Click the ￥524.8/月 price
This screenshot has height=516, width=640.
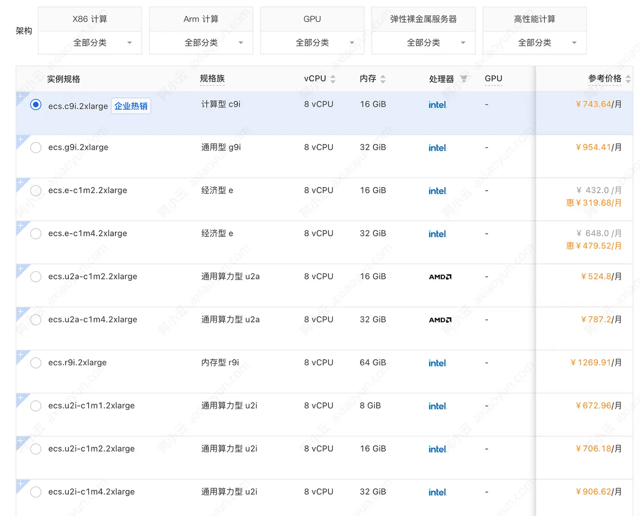pos(601,277)
